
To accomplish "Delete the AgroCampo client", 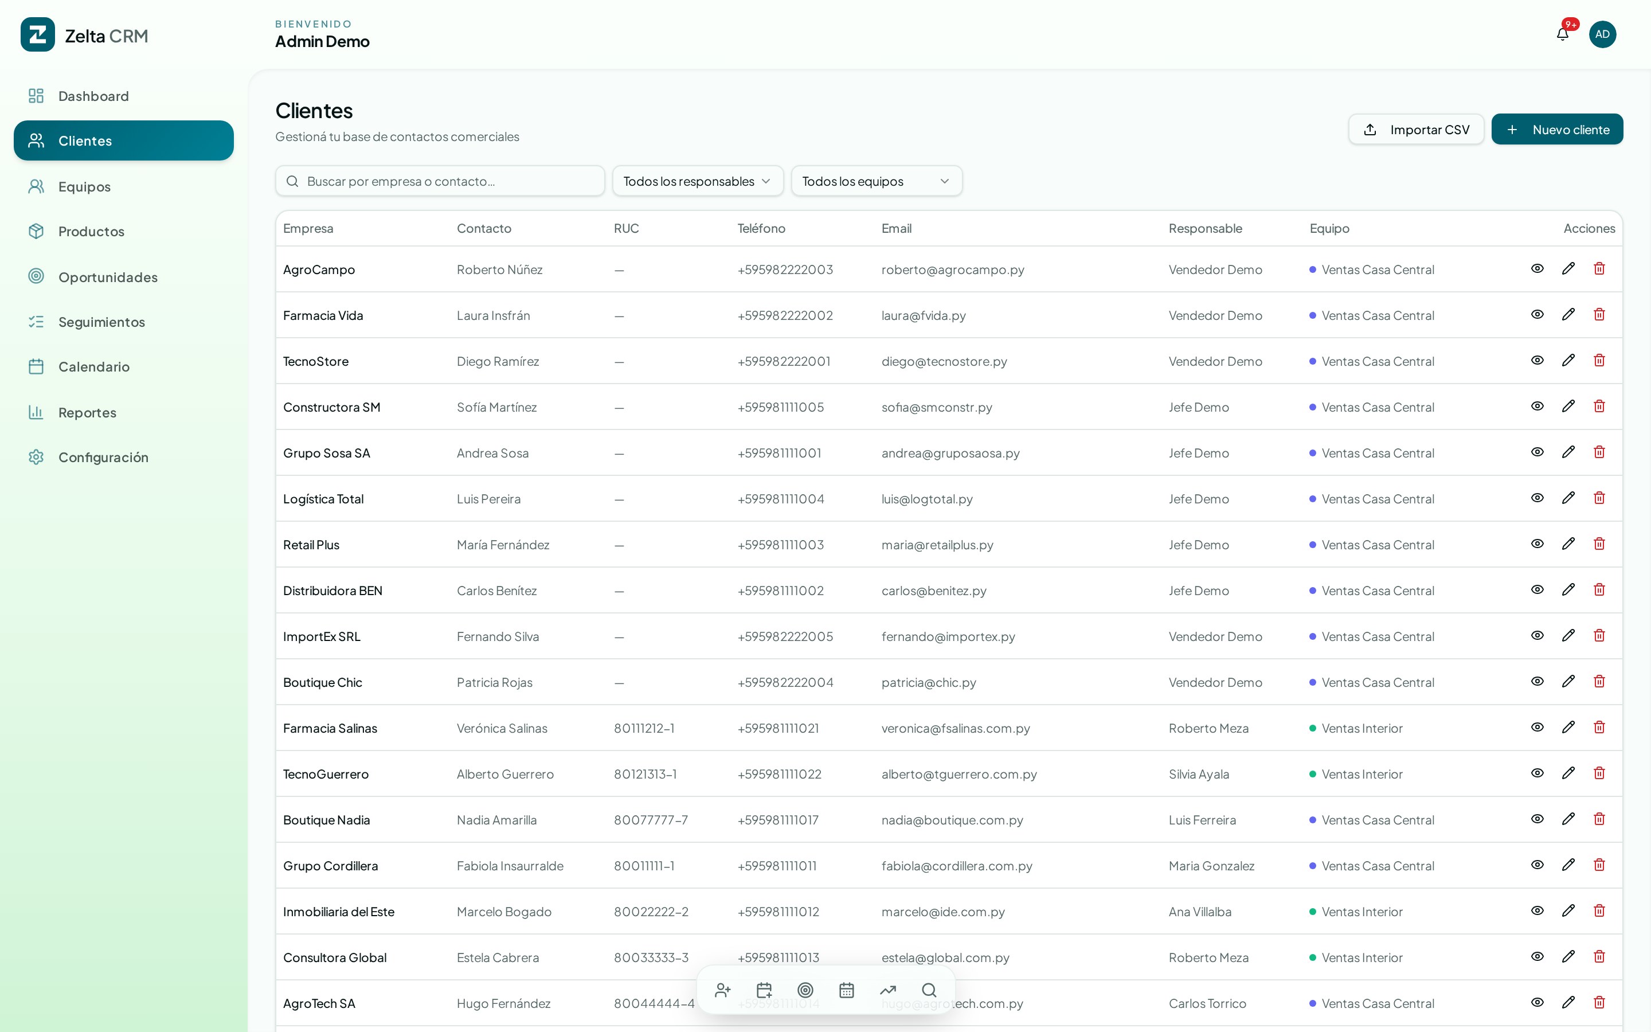I will point(1599,269).
